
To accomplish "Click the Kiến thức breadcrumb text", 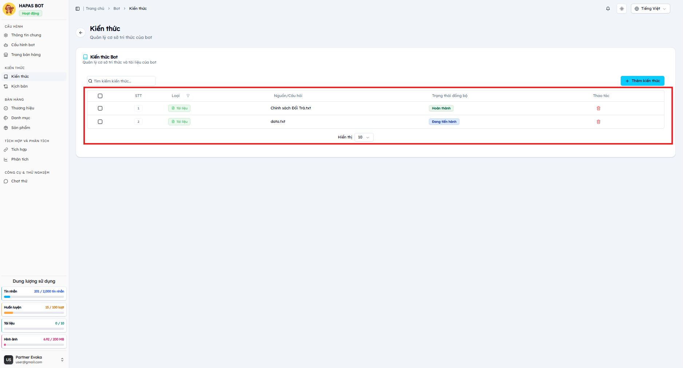I will pyautogui.click(x=138, y=9).
